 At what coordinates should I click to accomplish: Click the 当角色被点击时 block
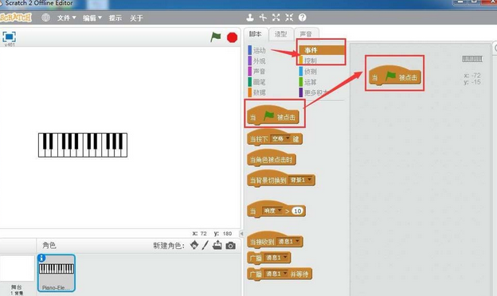coord(272,158)
